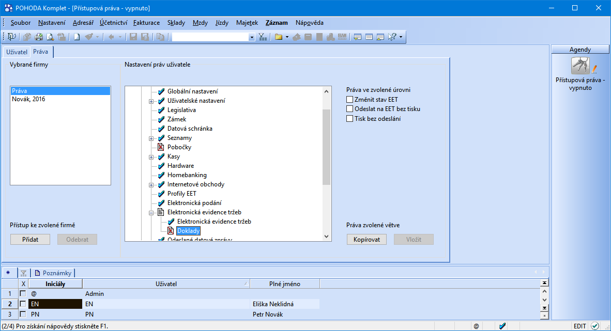Click the context help pointer icon
611x331 pixels.
[392, 37]
